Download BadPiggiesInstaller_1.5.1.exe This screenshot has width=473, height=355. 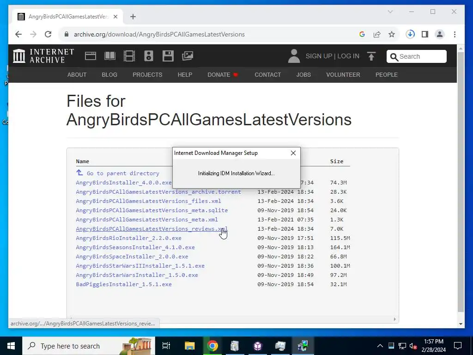124,284
